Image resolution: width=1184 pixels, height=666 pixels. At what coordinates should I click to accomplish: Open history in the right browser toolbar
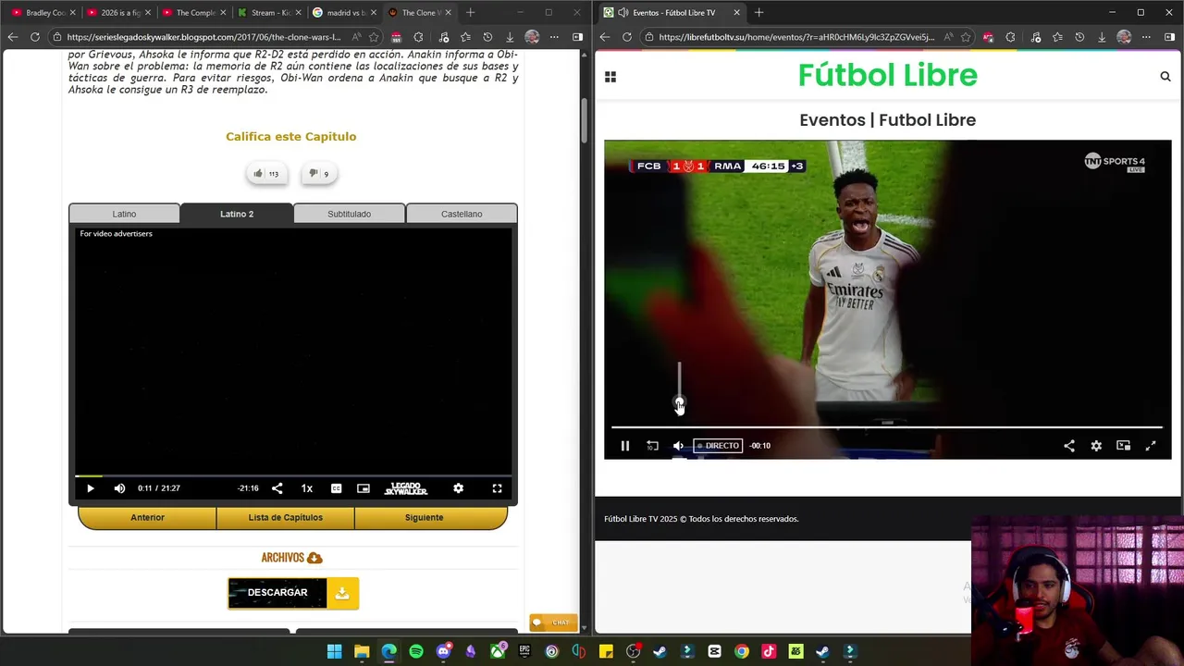(x=1079, y=37)
